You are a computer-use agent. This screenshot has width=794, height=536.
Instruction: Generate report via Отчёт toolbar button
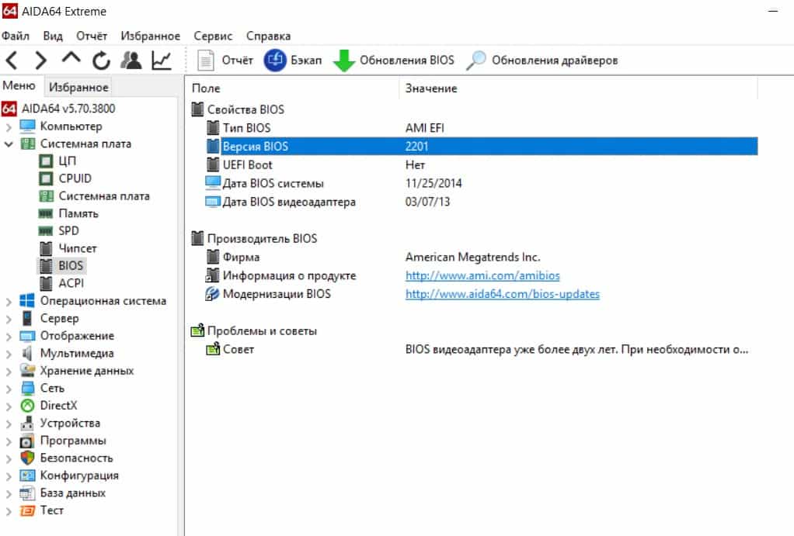[225, 61]
